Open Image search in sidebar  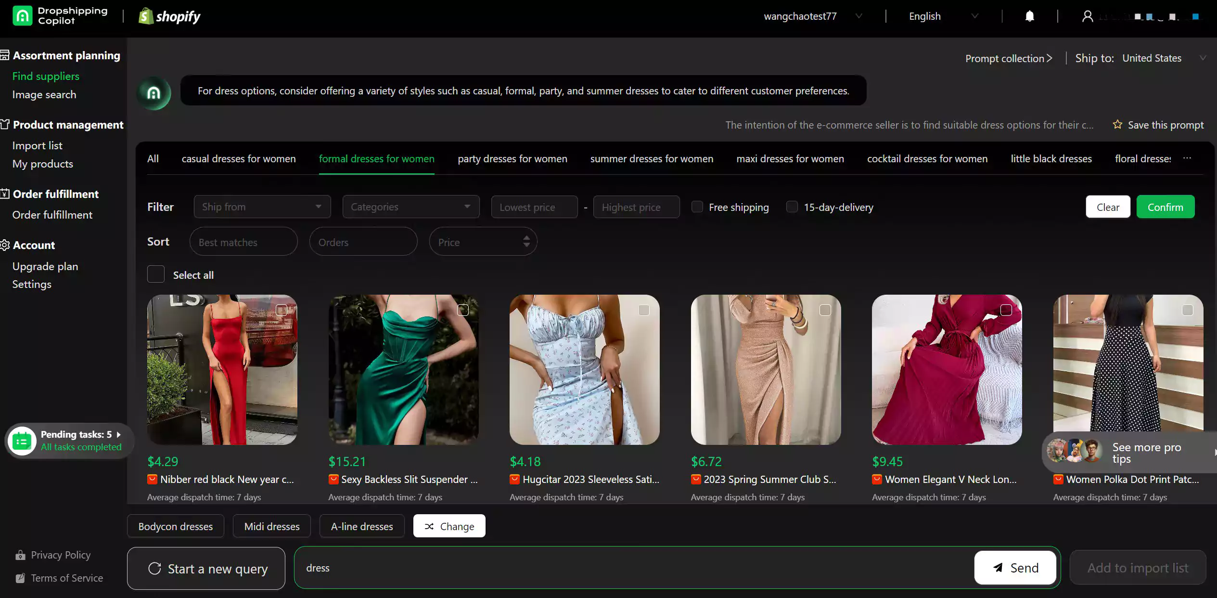coord(44,95)
